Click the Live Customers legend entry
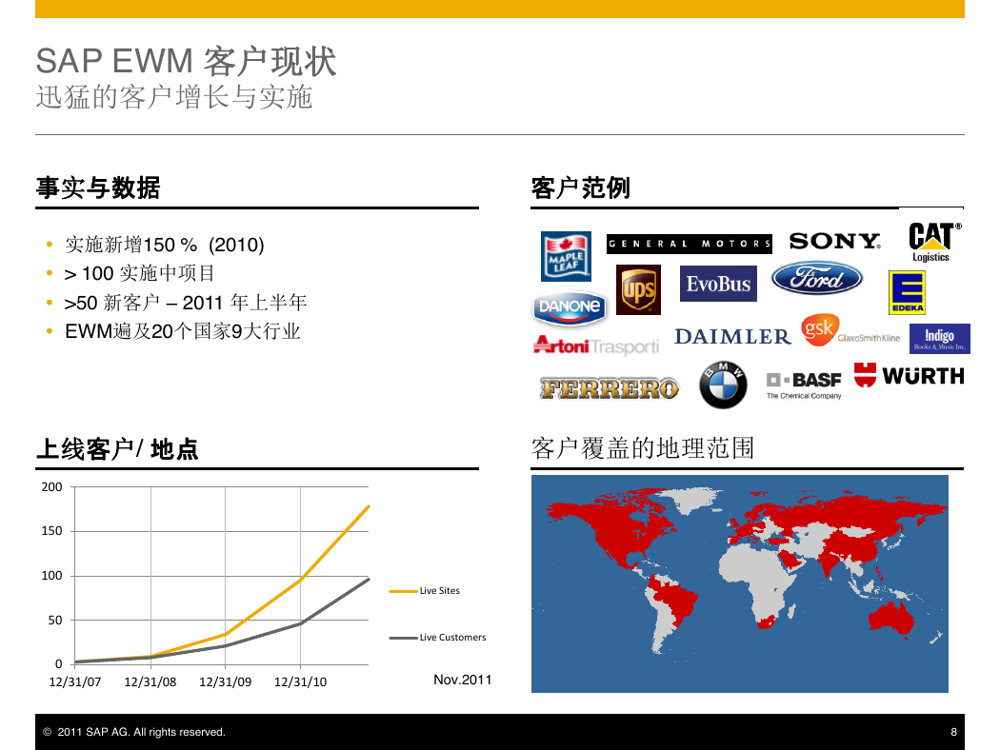 point(437,637)
